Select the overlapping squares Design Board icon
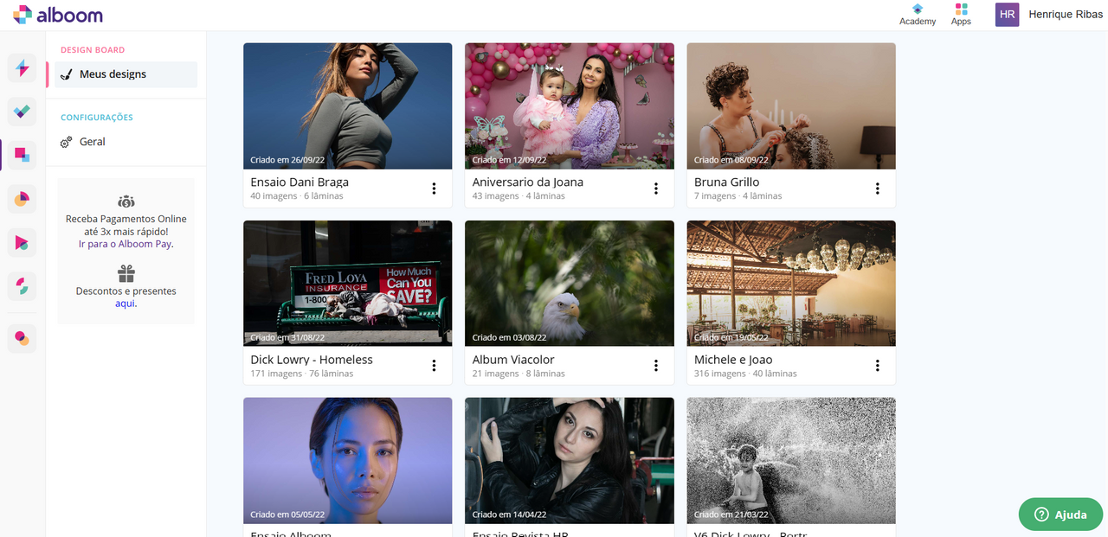The image size is (1108, 537). click(23, 156)
